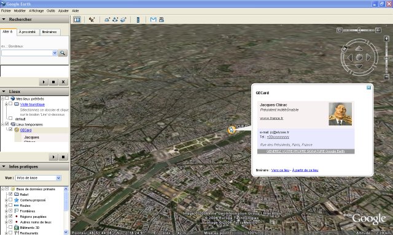393x235 pixels.
Task: Expand the Routes layer node
Action: pyautogui.click(x=6, y=206)
